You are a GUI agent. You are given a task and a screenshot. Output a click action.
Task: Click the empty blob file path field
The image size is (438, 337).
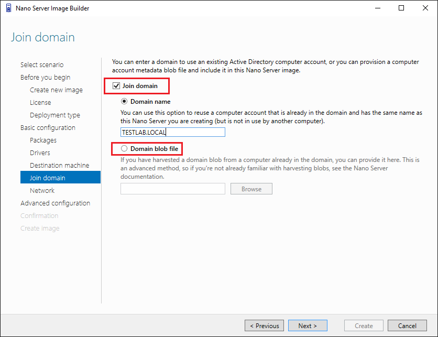(x=172, y=189)
